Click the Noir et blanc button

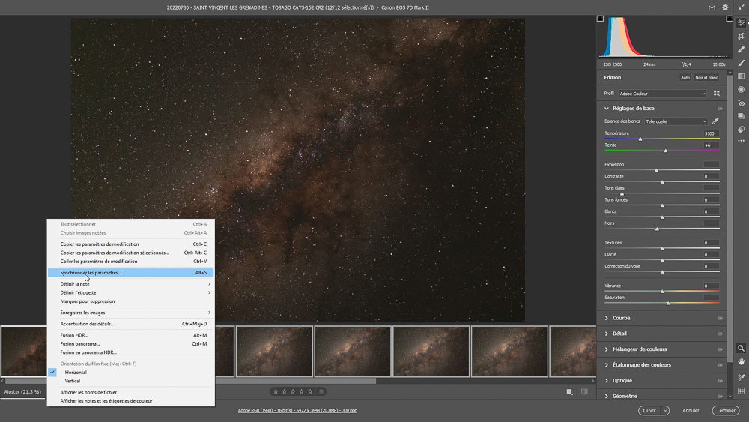(x=706, y=77)
